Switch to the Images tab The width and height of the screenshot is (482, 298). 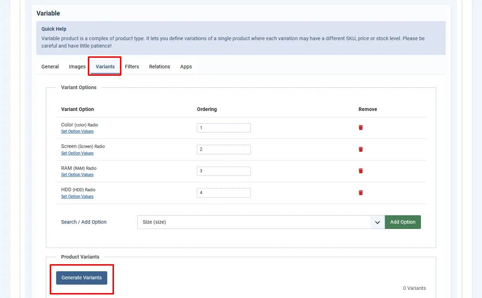(x=77, y=67)
